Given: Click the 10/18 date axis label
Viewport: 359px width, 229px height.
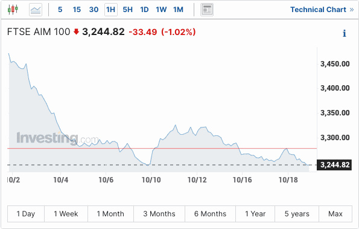Looking at the screenshot, I should [x=288, y=180].
